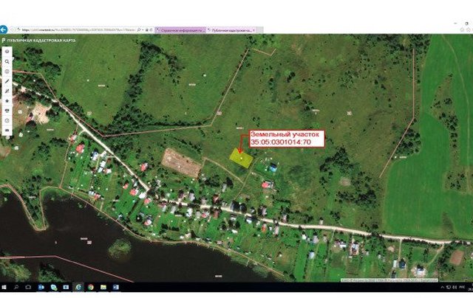Click the РУС language indicator in tray
Viewport: 473px width, 298px height.
click(462, 288)
